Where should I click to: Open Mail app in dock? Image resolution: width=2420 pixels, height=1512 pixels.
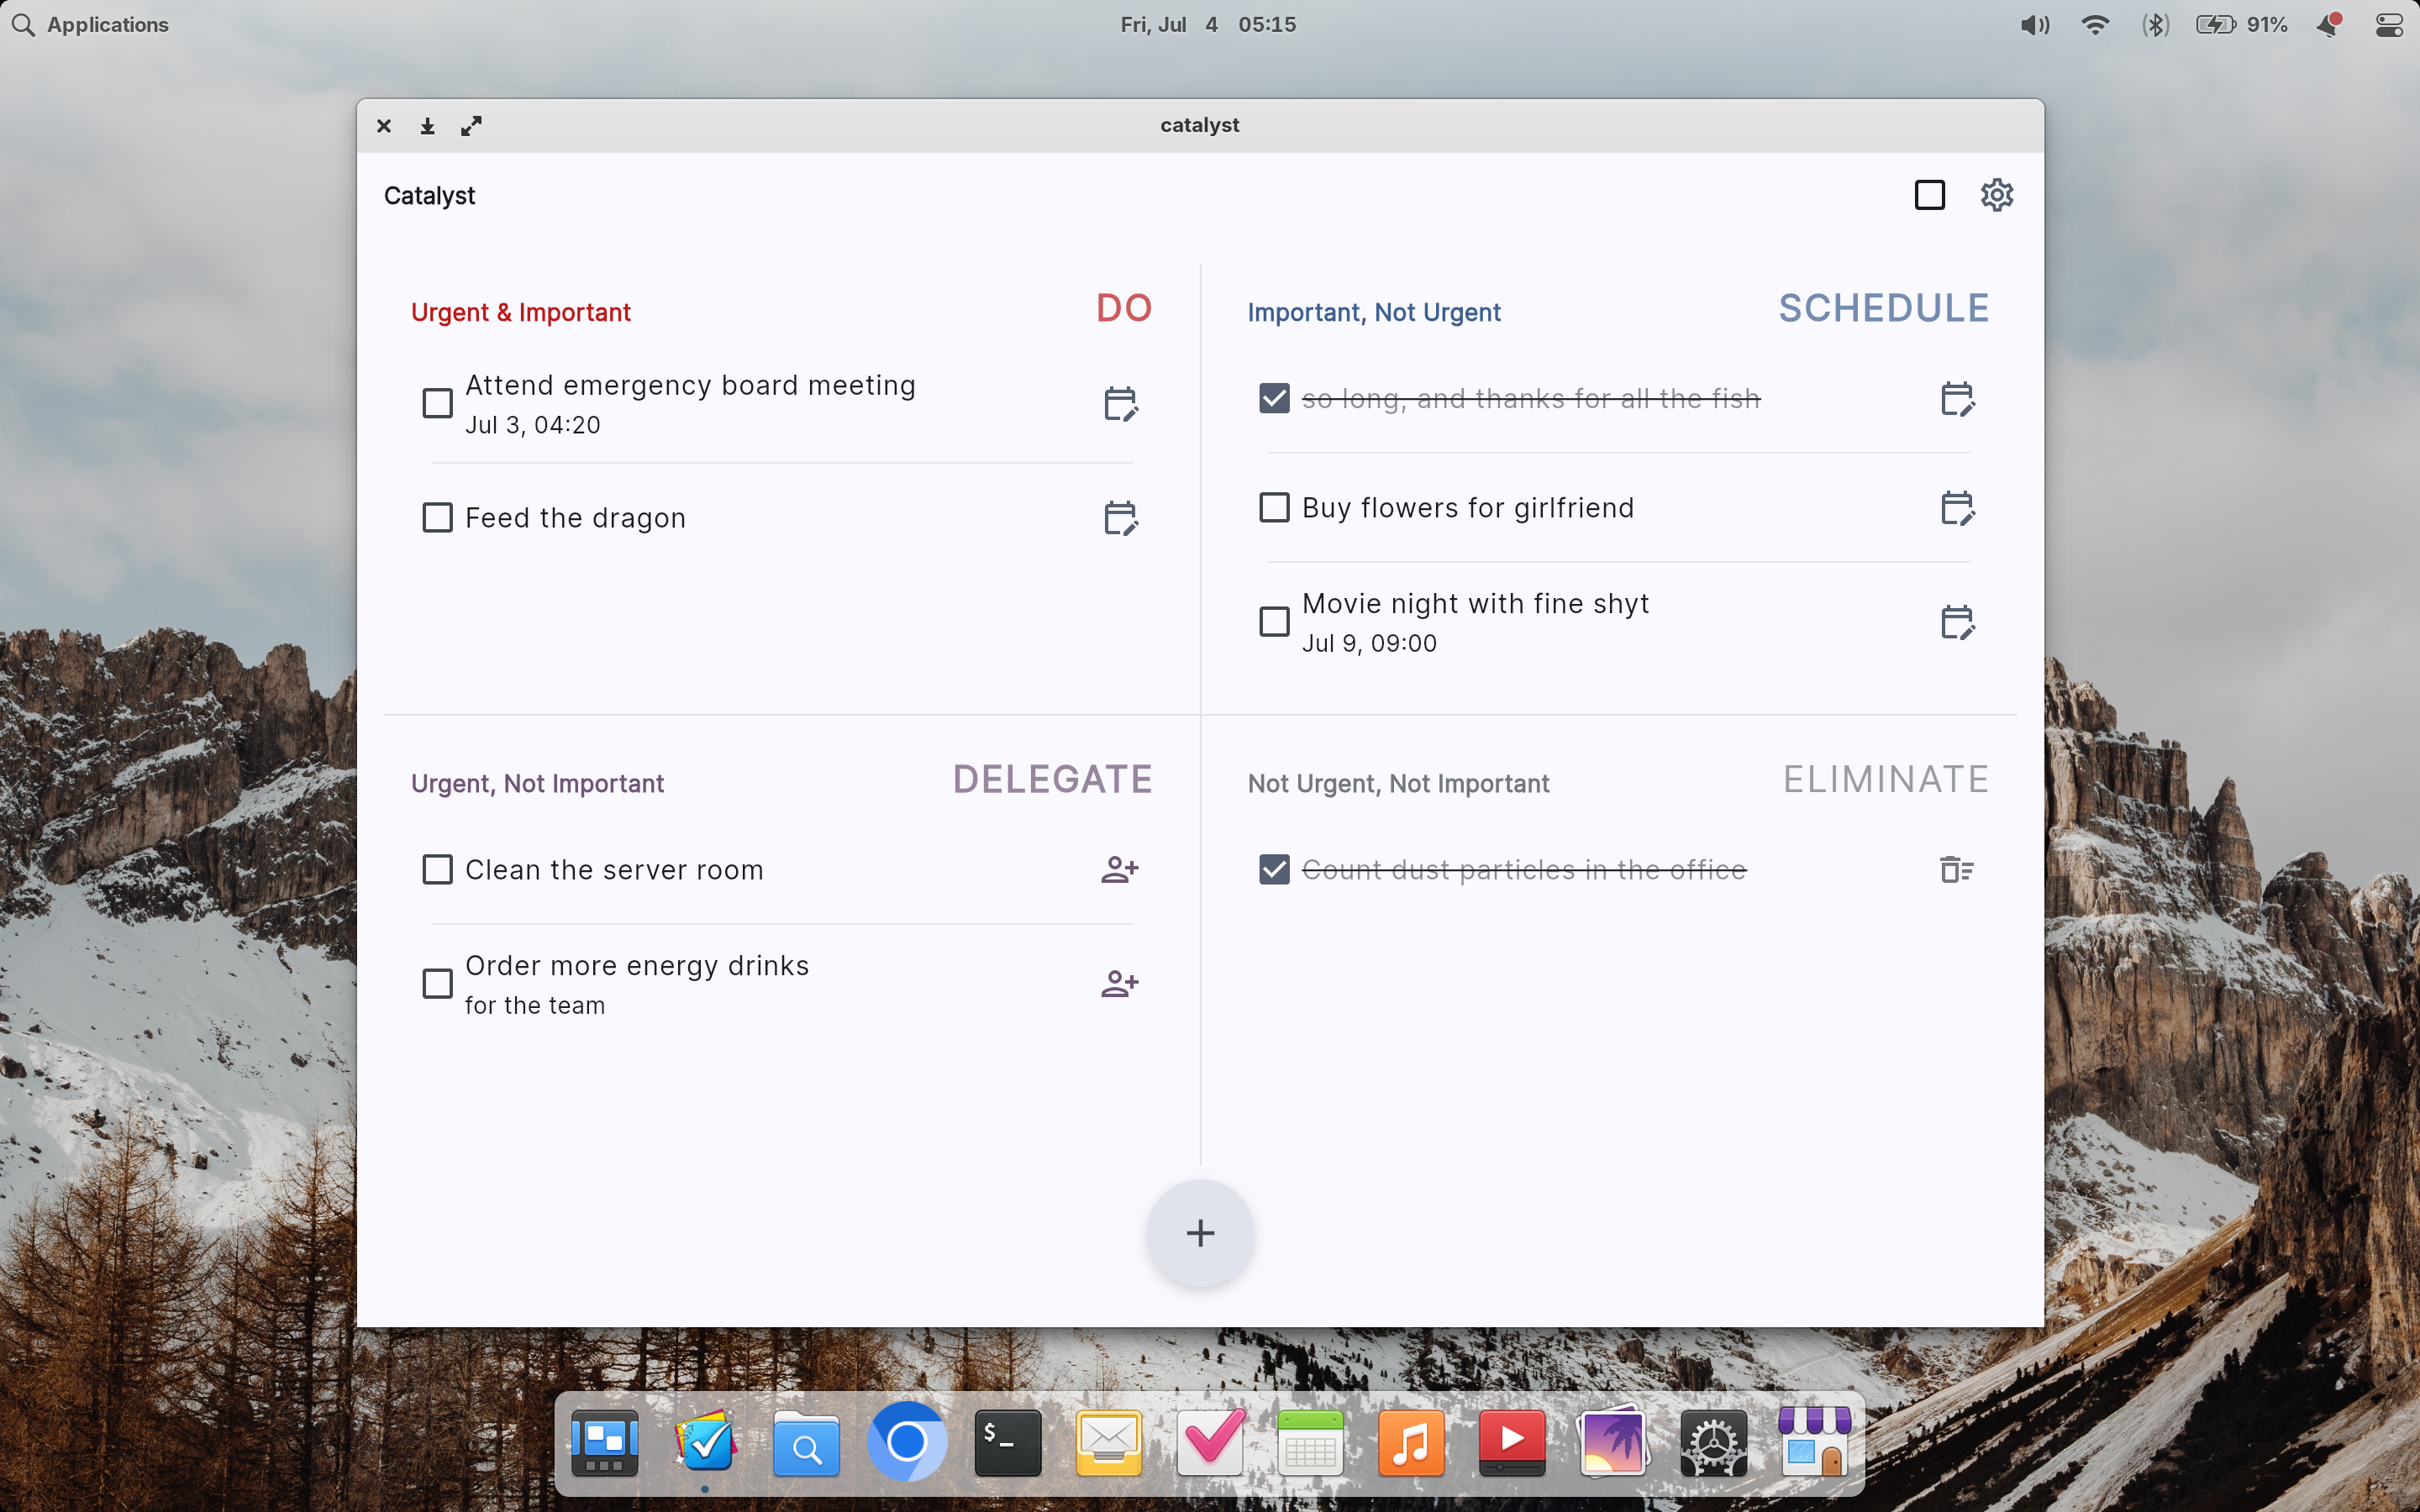(x=1109, y=1443)
